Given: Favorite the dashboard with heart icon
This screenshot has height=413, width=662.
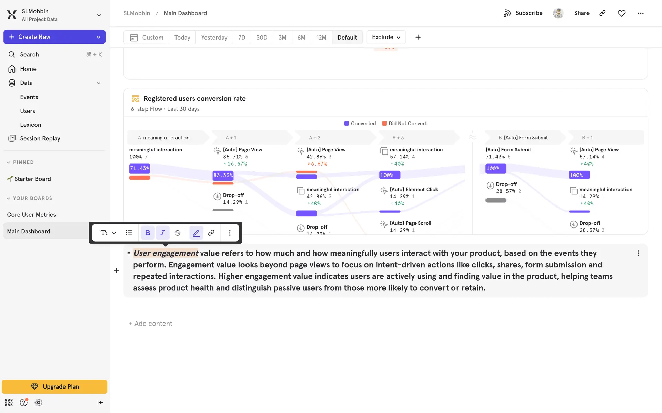Looking at the screenshot, I should pyautogui.click(x=621, y=13).
